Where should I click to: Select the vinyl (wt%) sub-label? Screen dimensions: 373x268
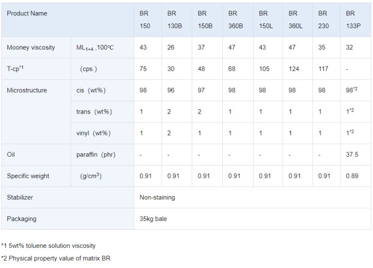pyautogui.click(x=94, y=133)
